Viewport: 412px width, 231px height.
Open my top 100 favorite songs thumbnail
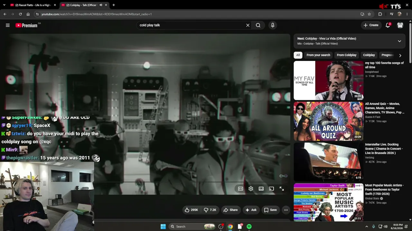point(328,81)
